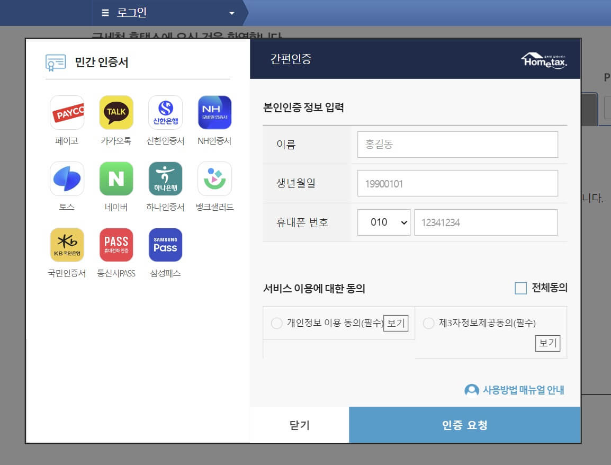Choose 통신사PASS authentication
The height and width of the screenshot is (465, 611).
[116, 245]
